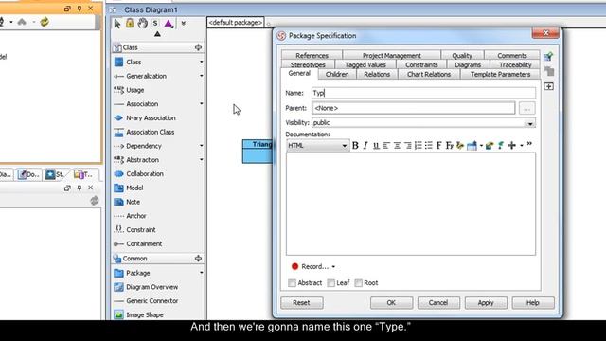Viewport: 606px width, 341px height.
Task: Click the Name input field
Action: pyautogui.click(x=423, y=93)
